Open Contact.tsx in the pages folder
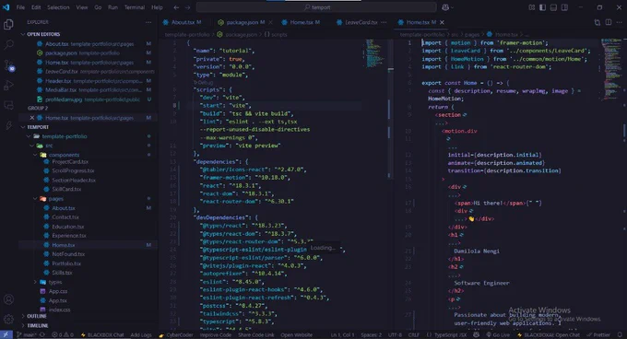The height and width of the screenshot is (339, 627). coord(65,217)
